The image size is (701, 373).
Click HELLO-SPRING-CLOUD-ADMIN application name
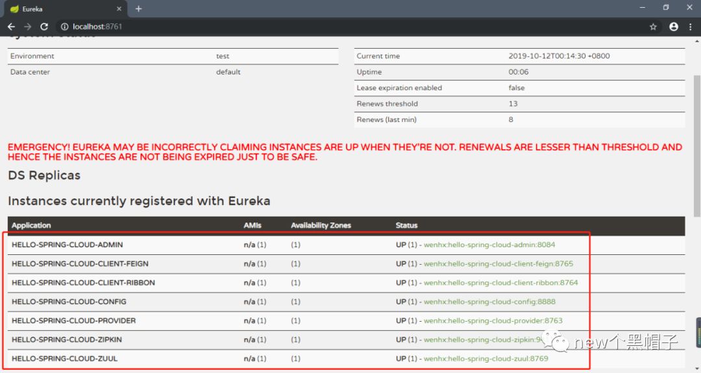tap(67, 245)
